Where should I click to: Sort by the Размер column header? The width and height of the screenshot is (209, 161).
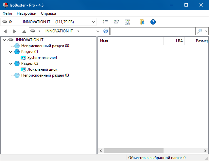click(x=197, y=41)
